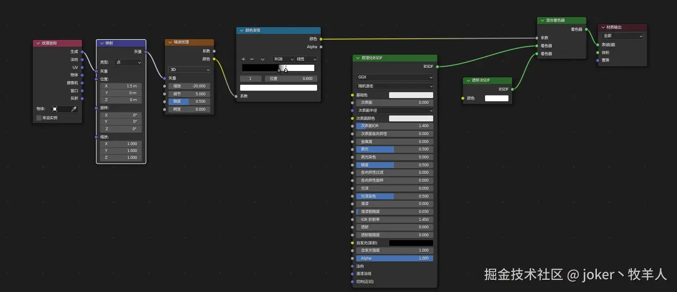Click the 生成 output socket

(x=82, y=52)
